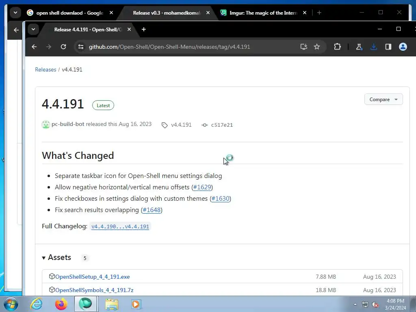Open Windows Explorer folder from taskbar
The image size is (416, 312).
tap(112, 304)
